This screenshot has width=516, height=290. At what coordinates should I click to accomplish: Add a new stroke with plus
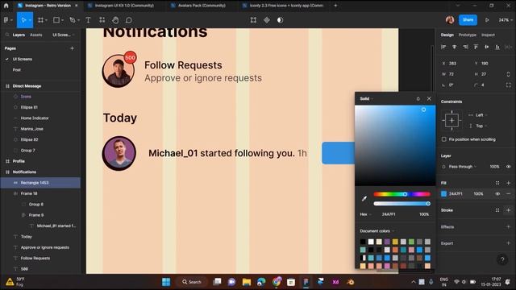(x=509, y=210)
